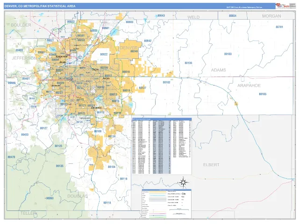Select ZIP code 80226 label
This screenshot has height=224, width=299.
coord(60,83)
